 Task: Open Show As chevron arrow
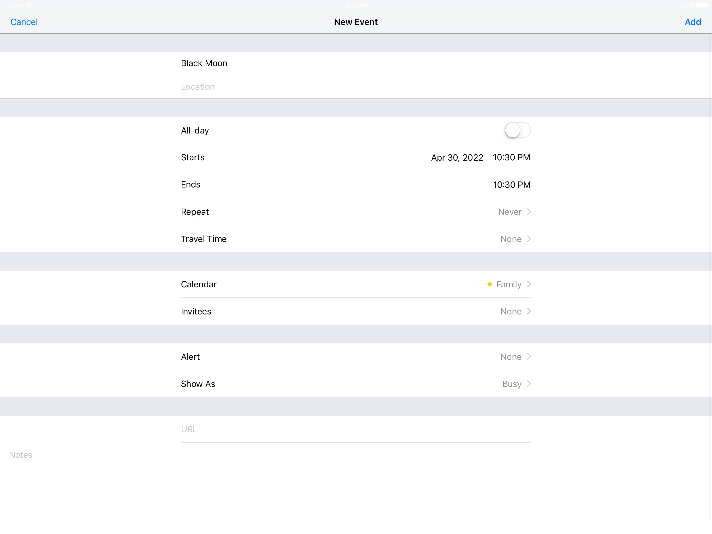pyautogui.click(x=529, y=384)
